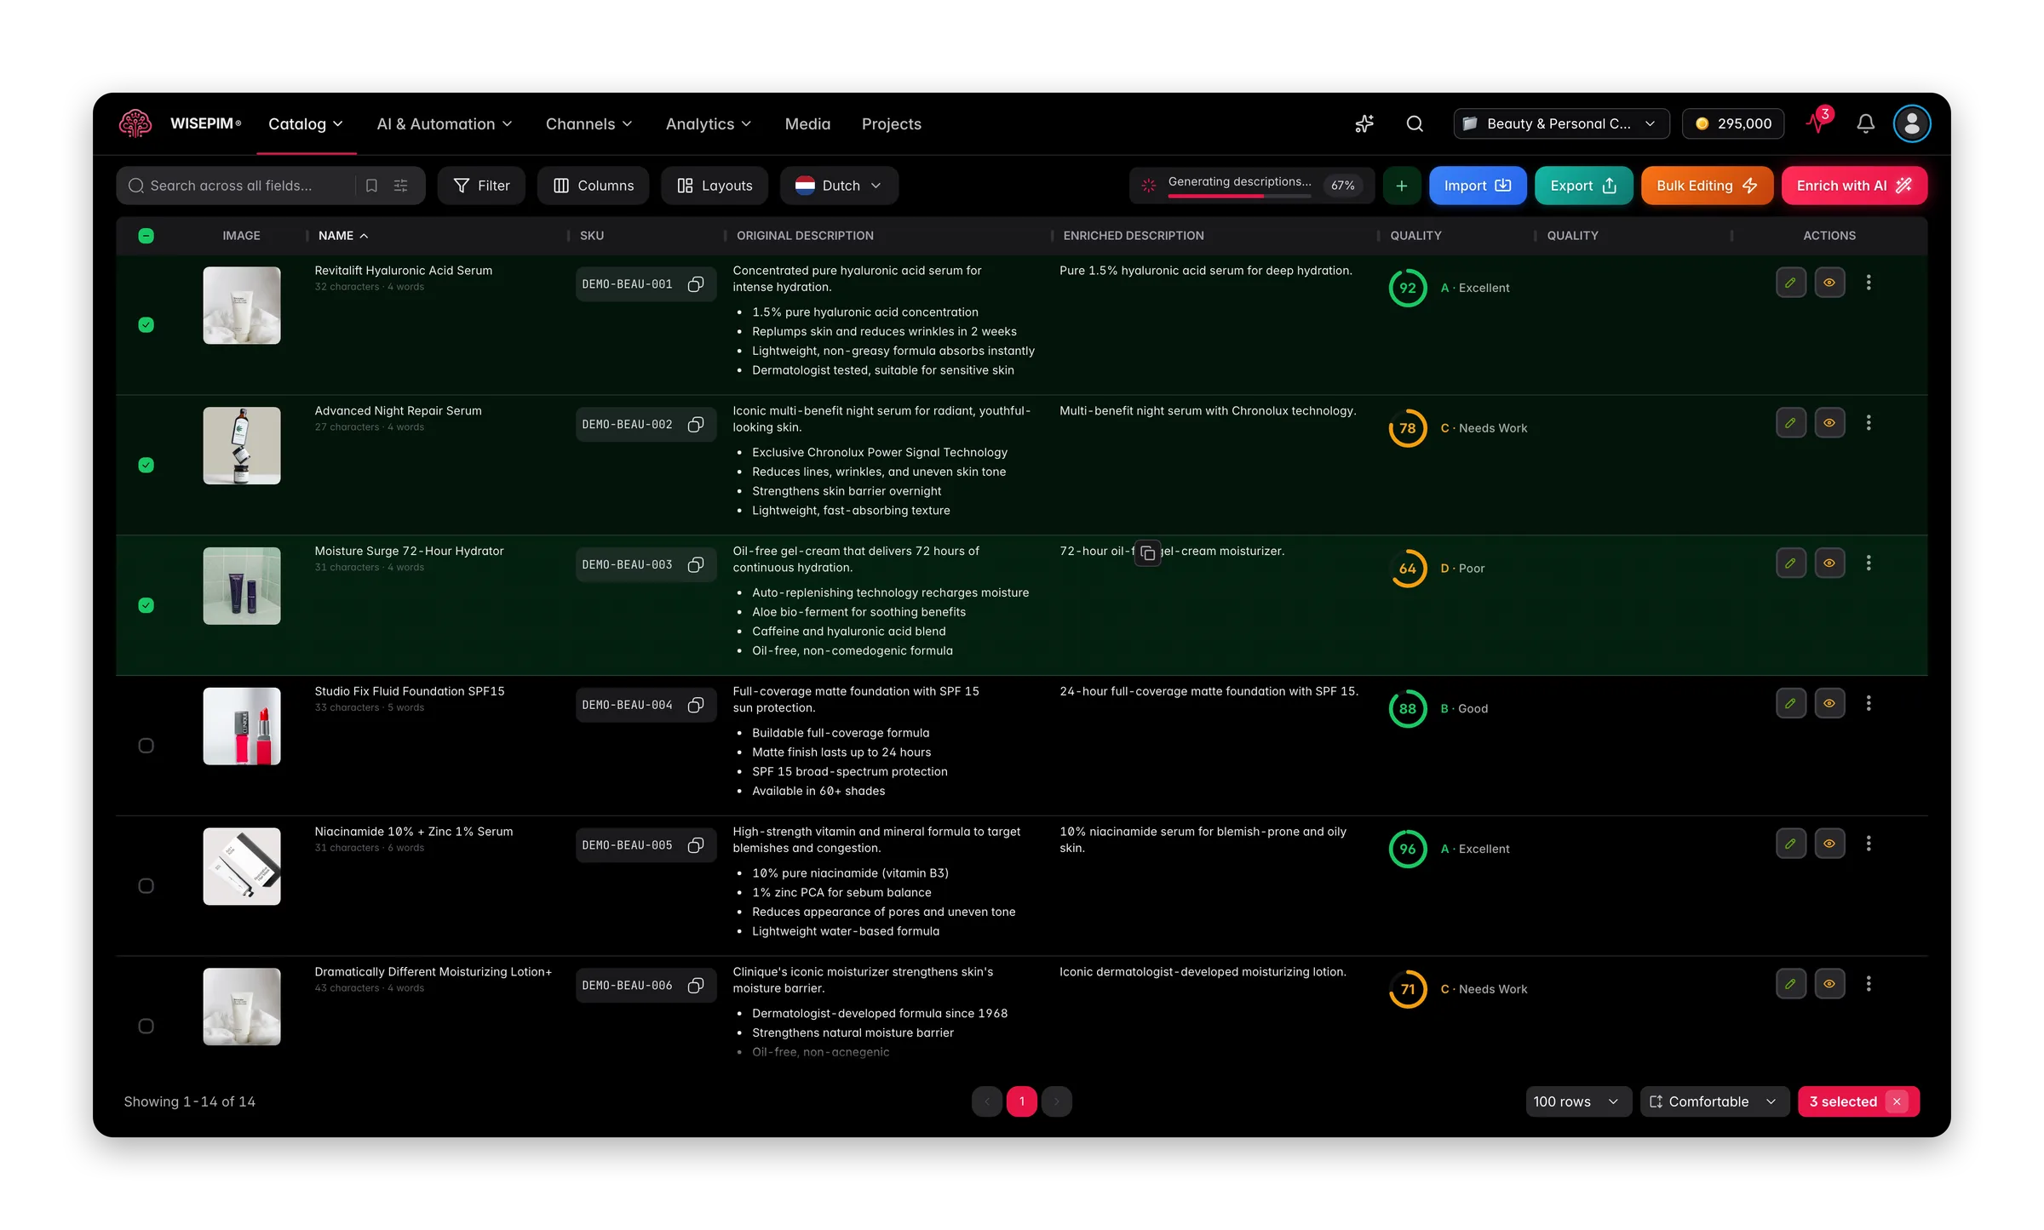Expand the Analytics menu
This screenshot has height=1230, width=2044.
(709, 124)
